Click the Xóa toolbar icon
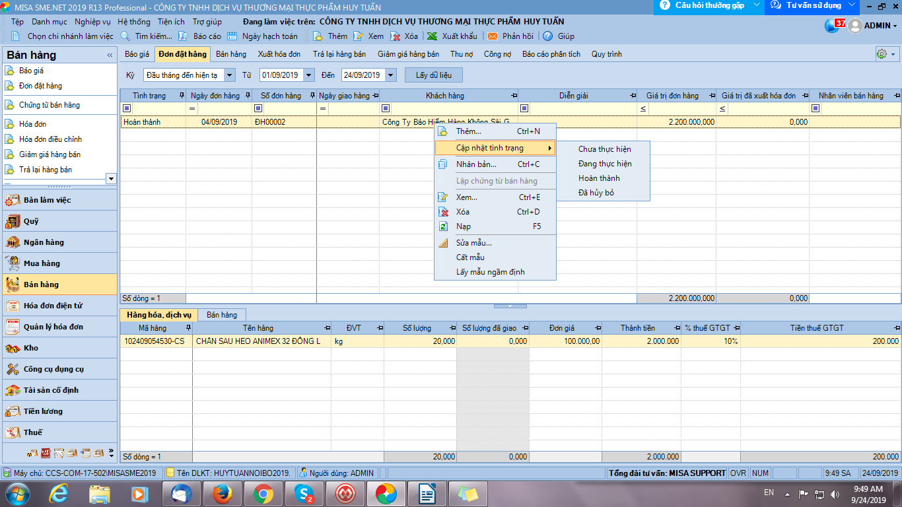Viewport: 902px width, 507px height. tap(394, 36)
